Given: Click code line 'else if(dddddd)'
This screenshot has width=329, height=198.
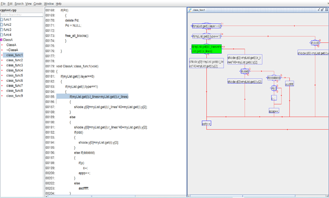Looking at the screenshot, I should 84,153.
